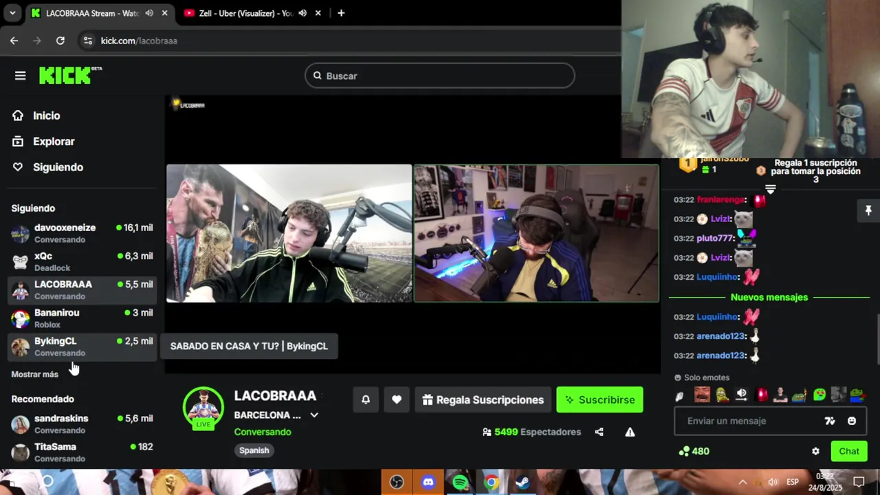This screenshot has width=880, height=495.
Task: Open Bananirou channel in sidebar
Action: click(82, 318)
